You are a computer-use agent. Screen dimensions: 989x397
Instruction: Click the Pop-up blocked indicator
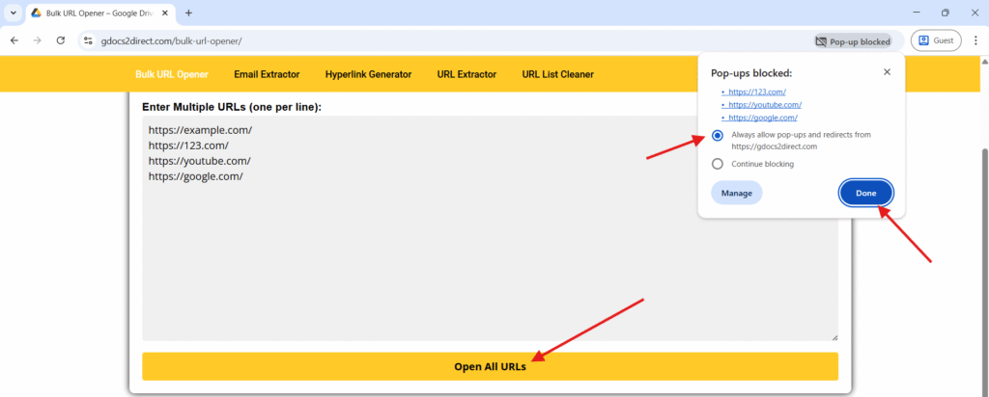[853, 41]
